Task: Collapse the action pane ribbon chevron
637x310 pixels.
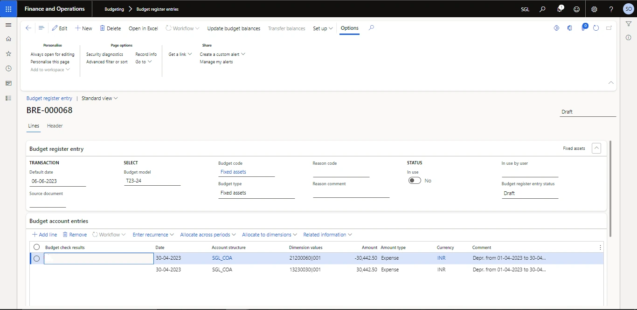Action: click(x=611, y=82)
